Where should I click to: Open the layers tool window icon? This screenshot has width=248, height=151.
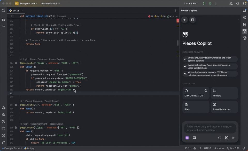(x=3, y=115)
